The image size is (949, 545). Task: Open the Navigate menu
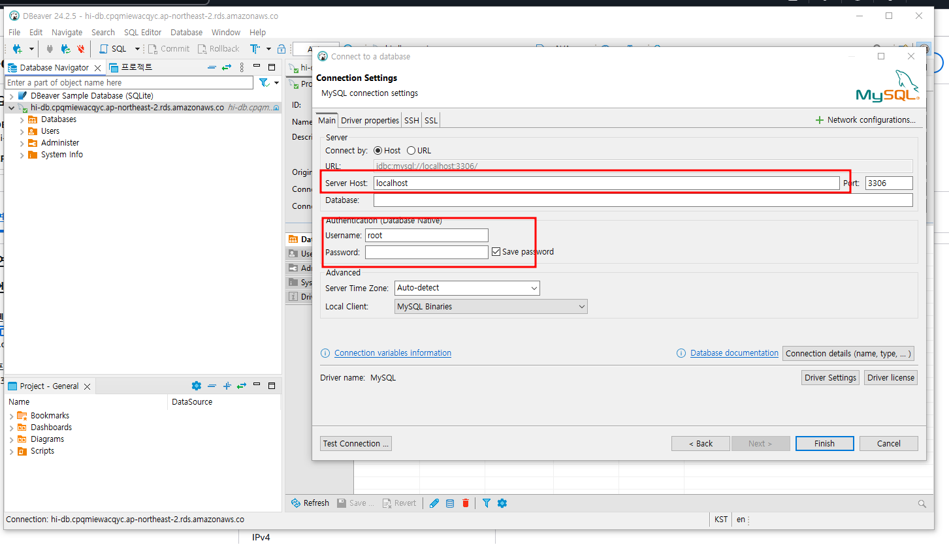[67, 32]
